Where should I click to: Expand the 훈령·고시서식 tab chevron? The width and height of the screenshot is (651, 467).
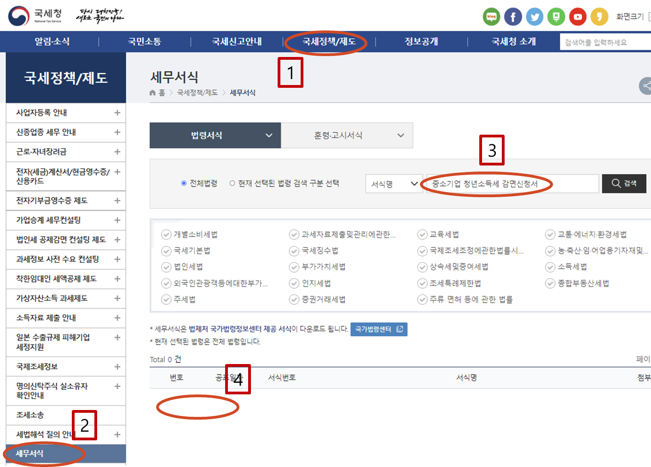click(400, 135)
